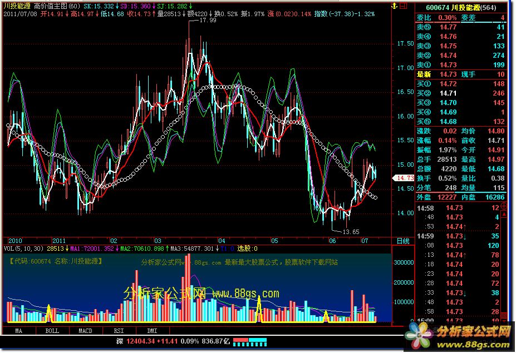This screenshot has width=516, height=353.
Task: Select the 14:59 tick row with 35
Action: point(458,236)
